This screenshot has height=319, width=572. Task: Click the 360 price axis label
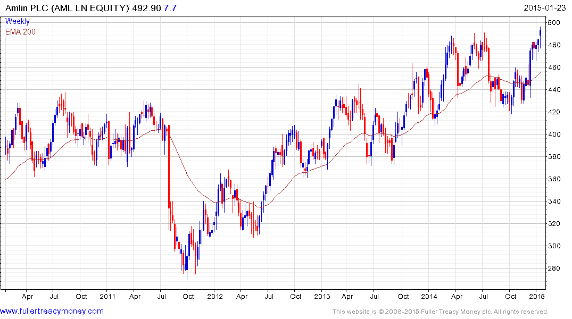coord(554,179)
